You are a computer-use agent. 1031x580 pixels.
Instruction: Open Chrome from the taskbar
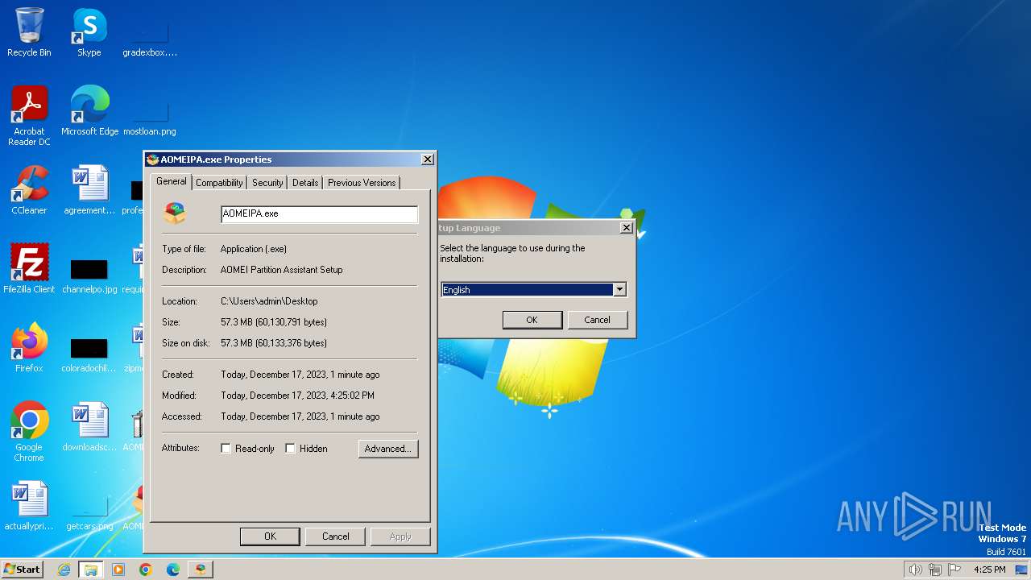(x=146, y=570)
